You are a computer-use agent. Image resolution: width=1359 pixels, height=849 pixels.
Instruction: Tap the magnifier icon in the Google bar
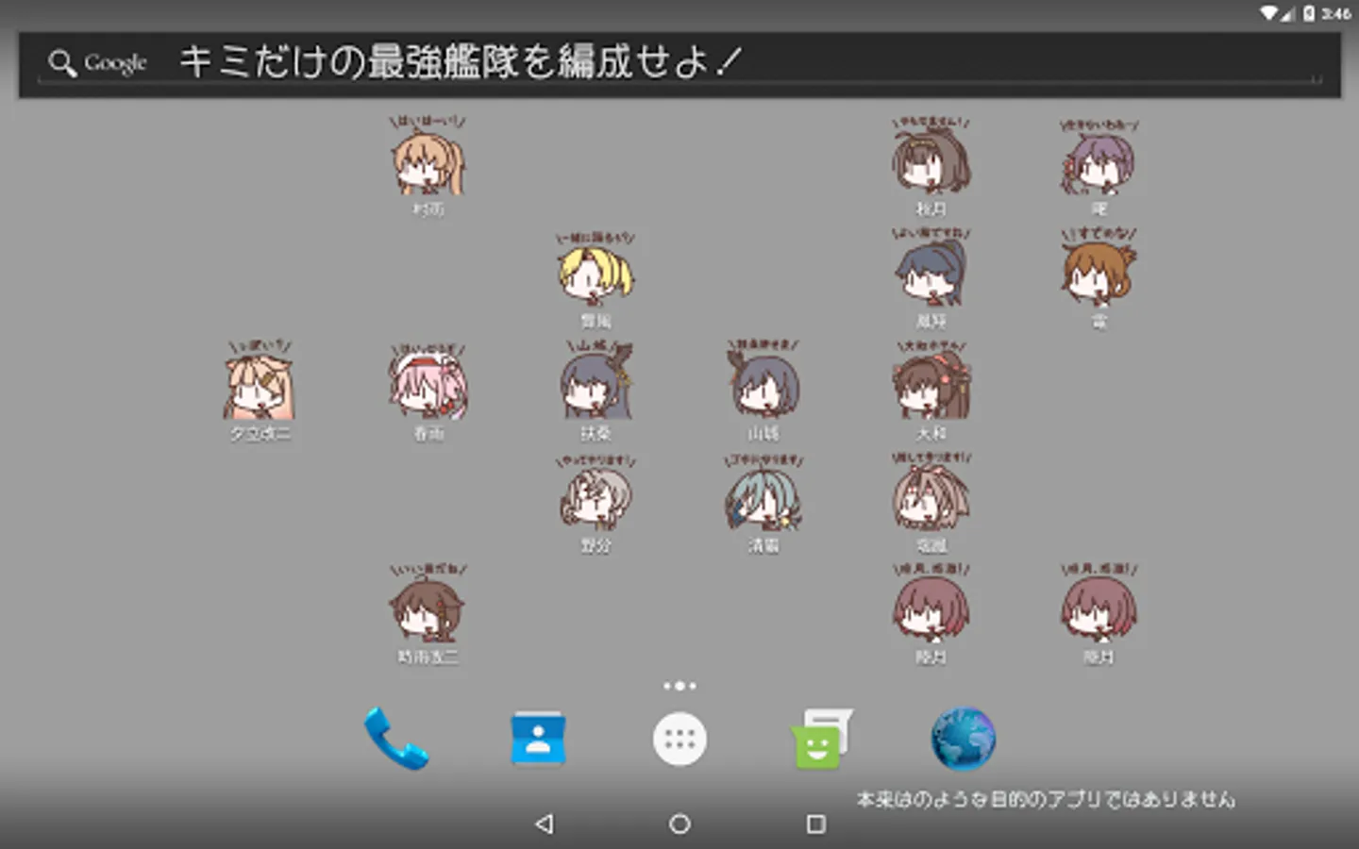pos(62,63)
